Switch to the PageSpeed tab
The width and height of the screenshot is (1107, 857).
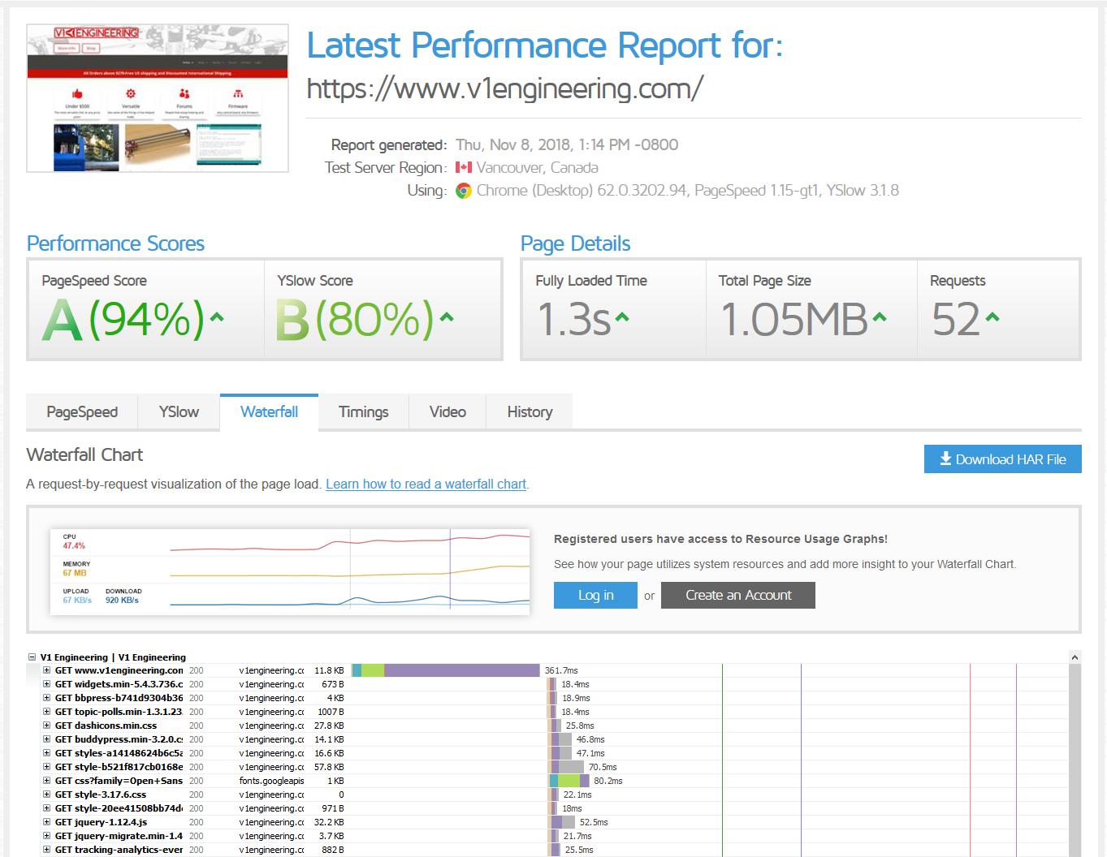coord(82,411)
